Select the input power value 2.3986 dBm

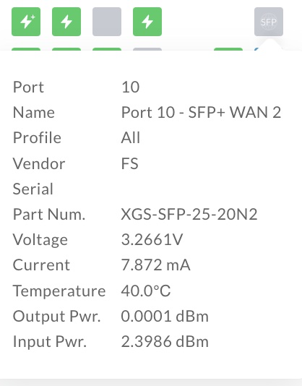click(x=165, y=341)
